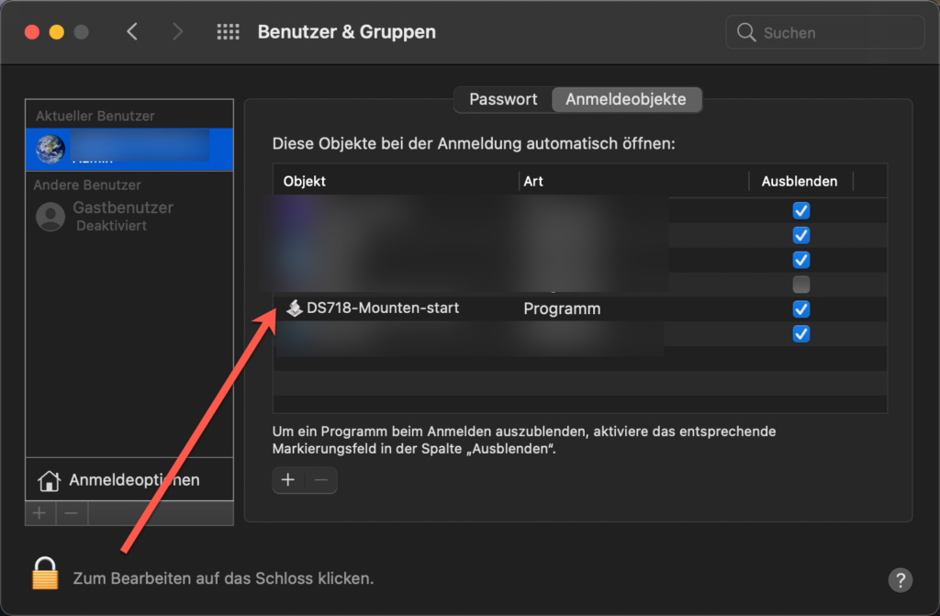Image resolution: width=940 pixels, height=616 pixels.
Task: Enable the gray unchecked Ausblenden checkbox
Action: (800, 285)
